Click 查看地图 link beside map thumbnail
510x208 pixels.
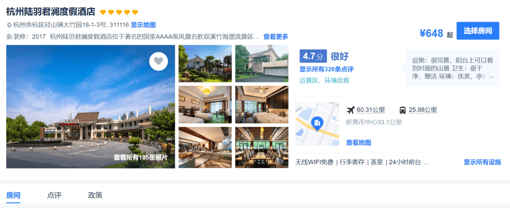tap(358, 143)
